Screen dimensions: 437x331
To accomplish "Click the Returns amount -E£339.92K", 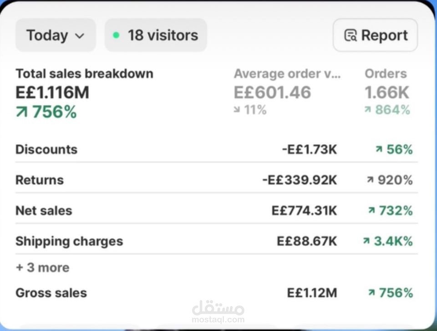I will tap(300, 180).
